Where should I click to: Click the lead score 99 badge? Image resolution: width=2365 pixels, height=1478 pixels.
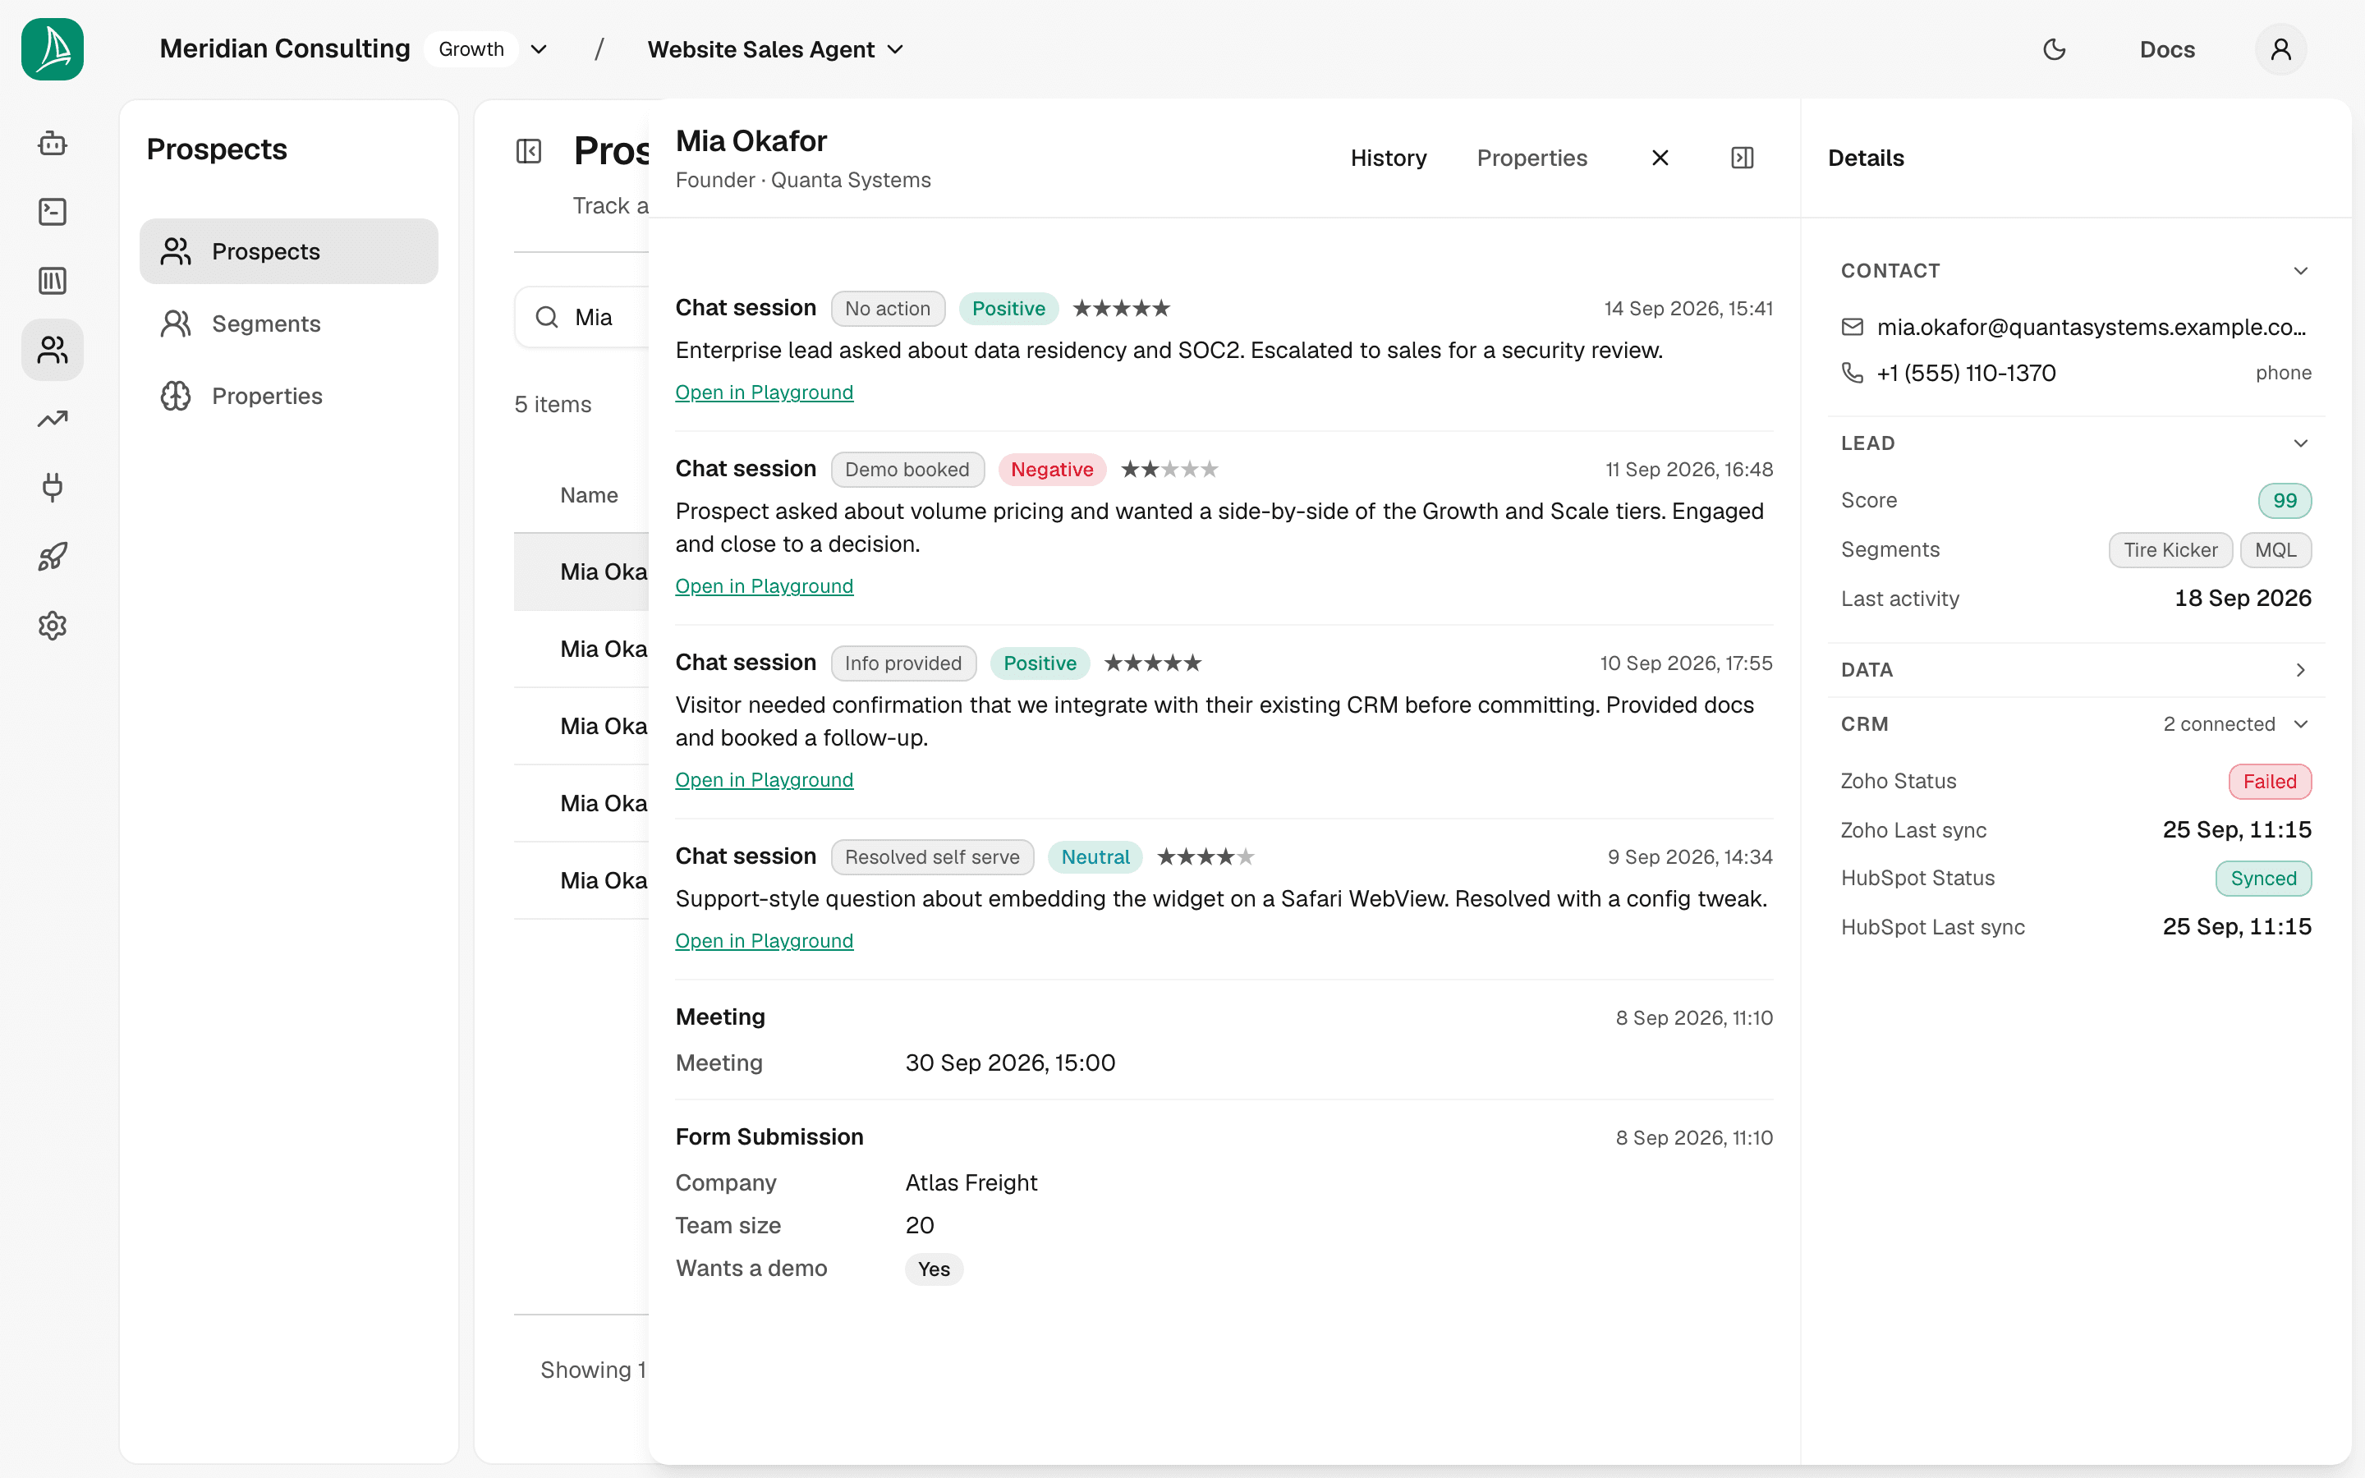pos(2284,501)
